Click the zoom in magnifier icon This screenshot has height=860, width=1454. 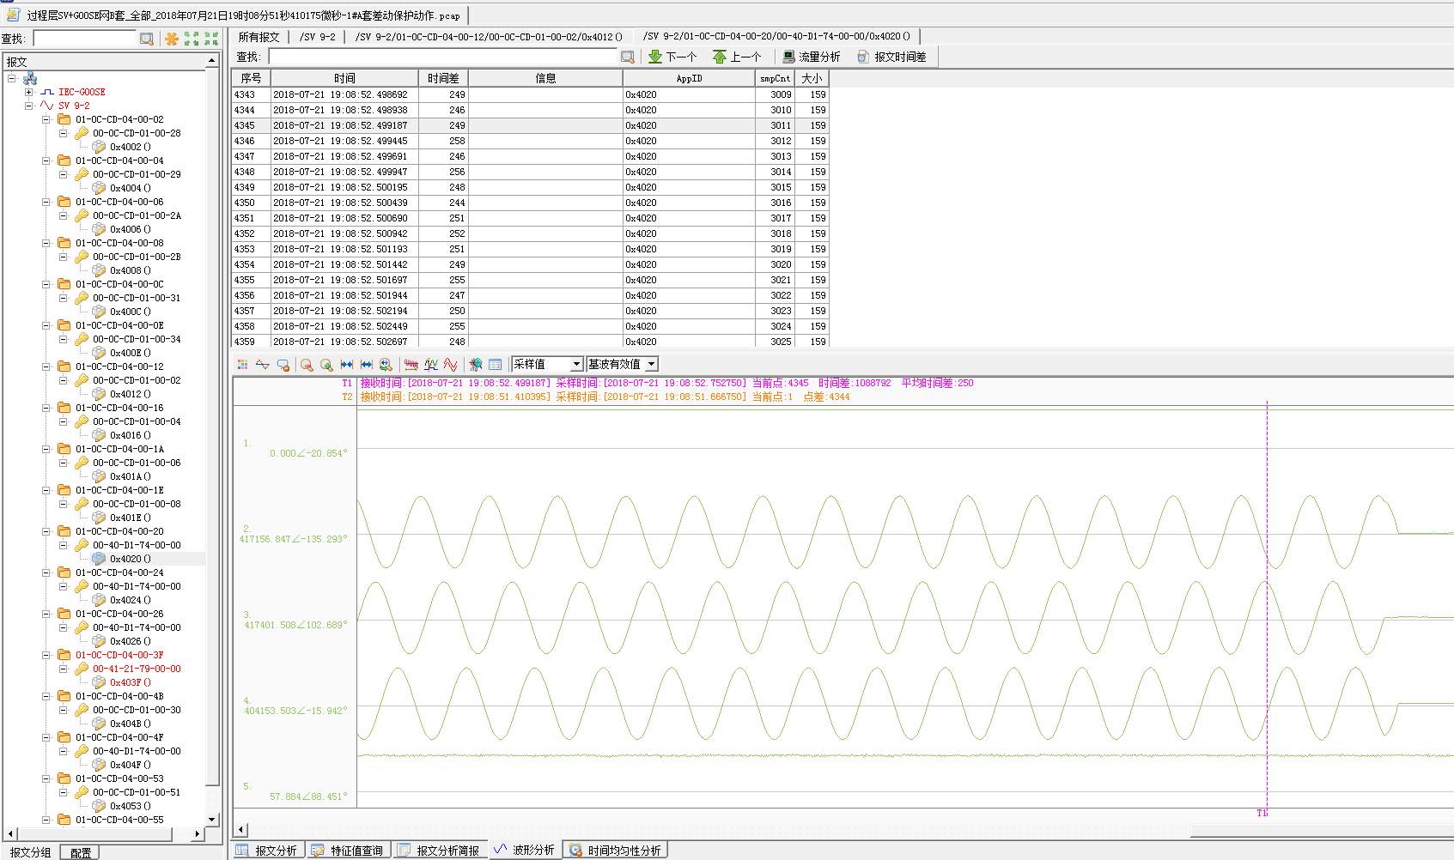pyautogui.click(x=326, y=365)
